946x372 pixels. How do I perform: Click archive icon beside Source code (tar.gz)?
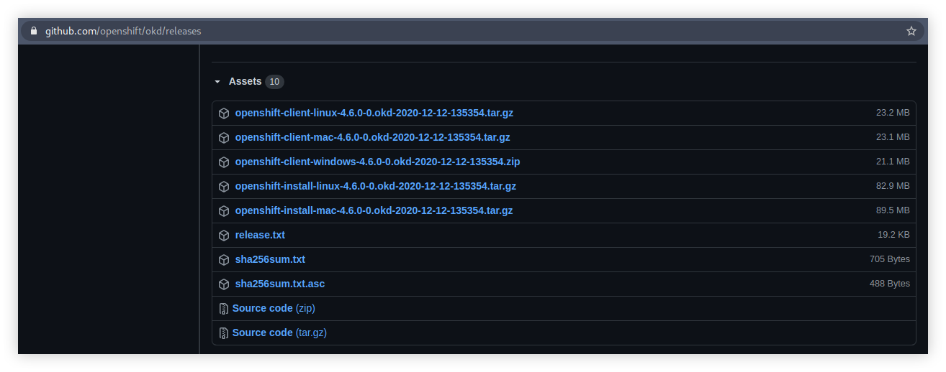224,333
